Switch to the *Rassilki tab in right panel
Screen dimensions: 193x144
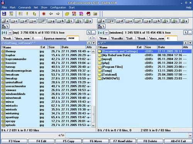click(117, 39)
